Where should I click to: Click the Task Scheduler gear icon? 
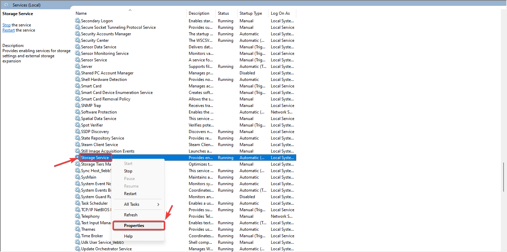click(78, 203)
